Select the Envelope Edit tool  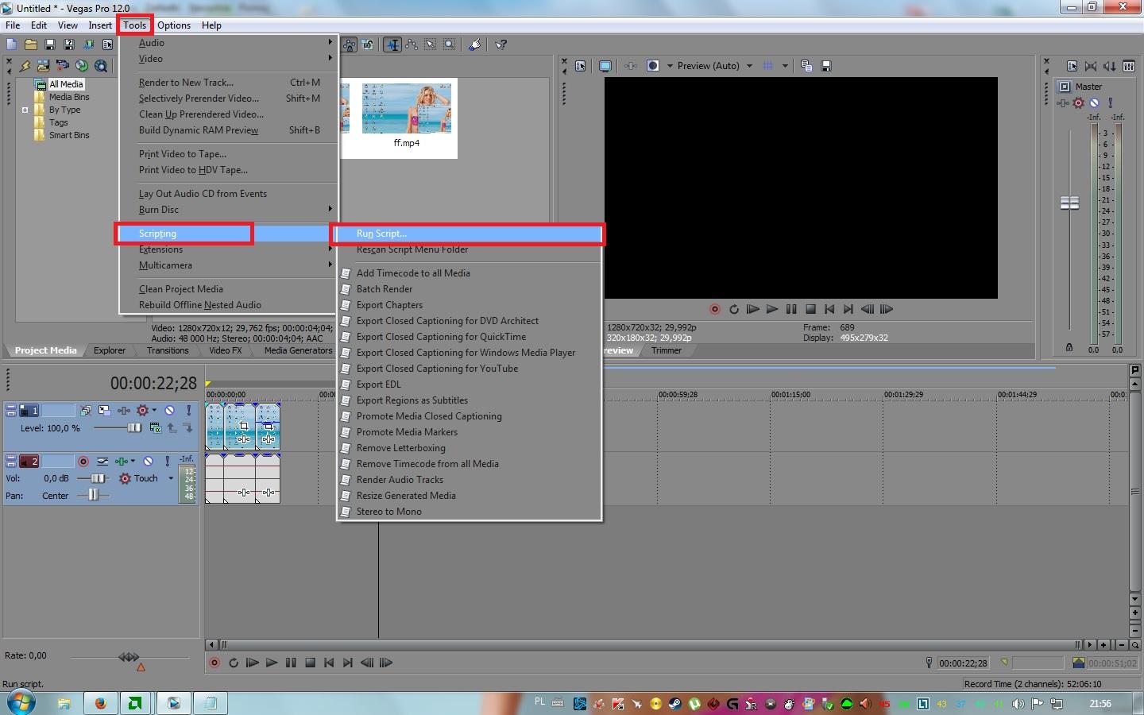(412, 44)
